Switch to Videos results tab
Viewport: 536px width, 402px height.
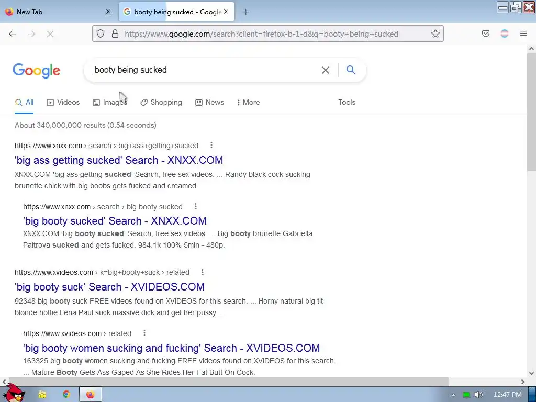[63, 102]
